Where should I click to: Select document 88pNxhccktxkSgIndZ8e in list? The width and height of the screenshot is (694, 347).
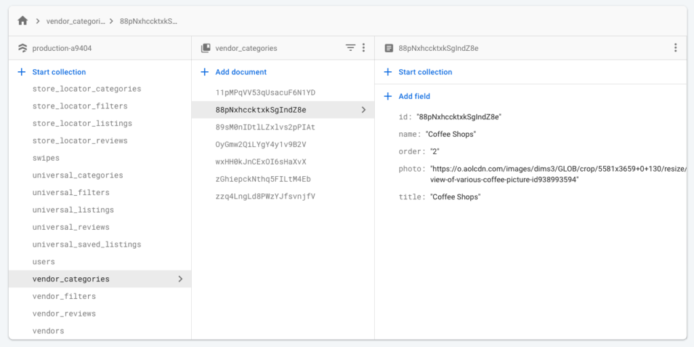point(283,110)
